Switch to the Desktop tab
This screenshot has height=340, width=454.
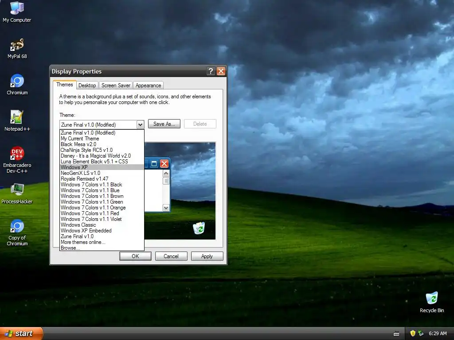[87, 85]
